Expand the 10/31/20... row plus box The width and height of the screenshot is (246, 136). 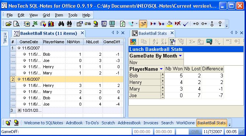19,110
